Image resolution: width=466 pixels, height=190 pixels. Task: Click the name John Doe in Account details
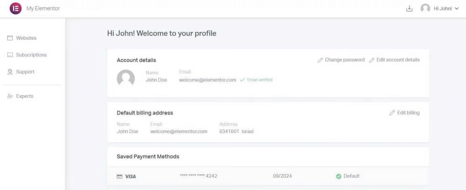click(x=157, y=80)
